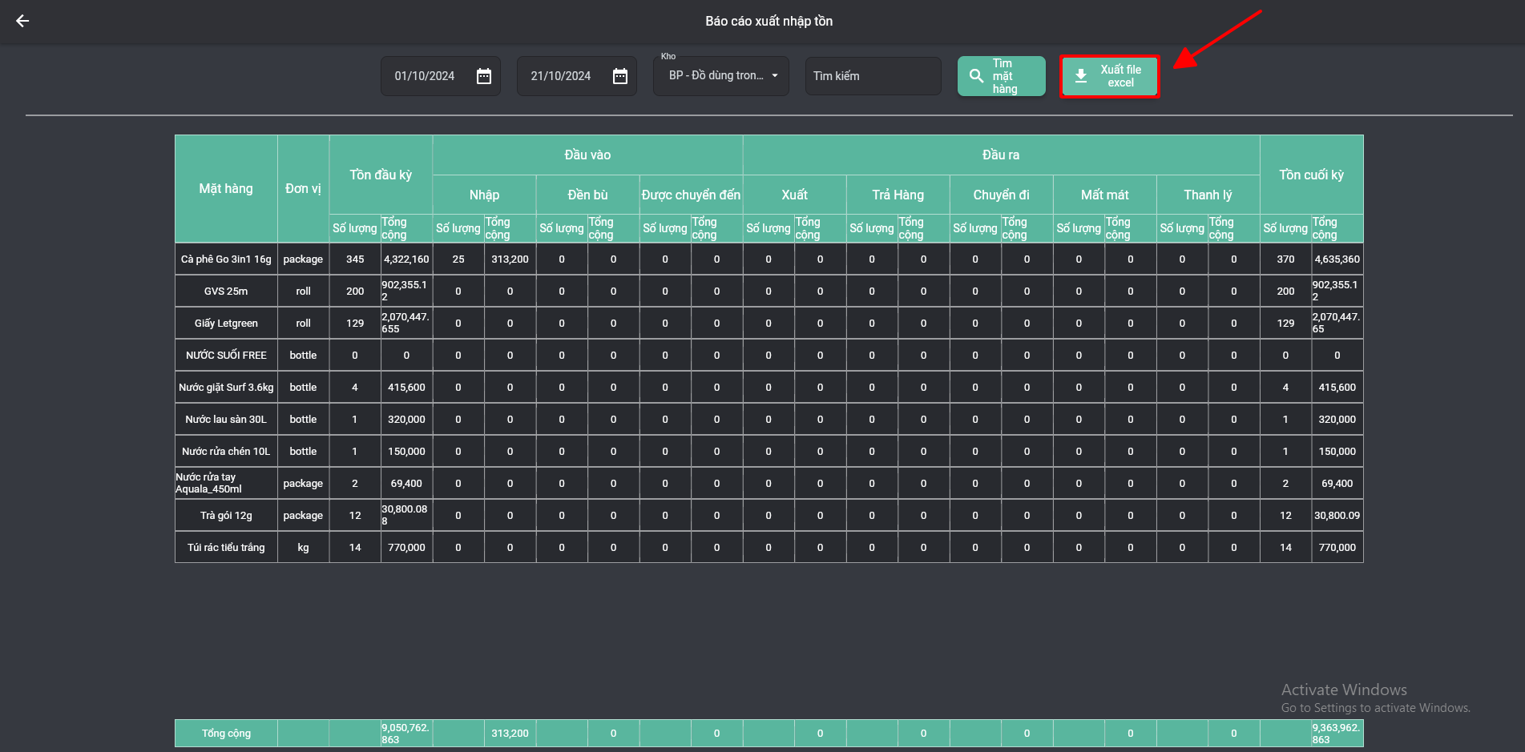Click the Tồn cuối kỳ header
The image size is (1525, 752).
click(x=1311, y=175)
